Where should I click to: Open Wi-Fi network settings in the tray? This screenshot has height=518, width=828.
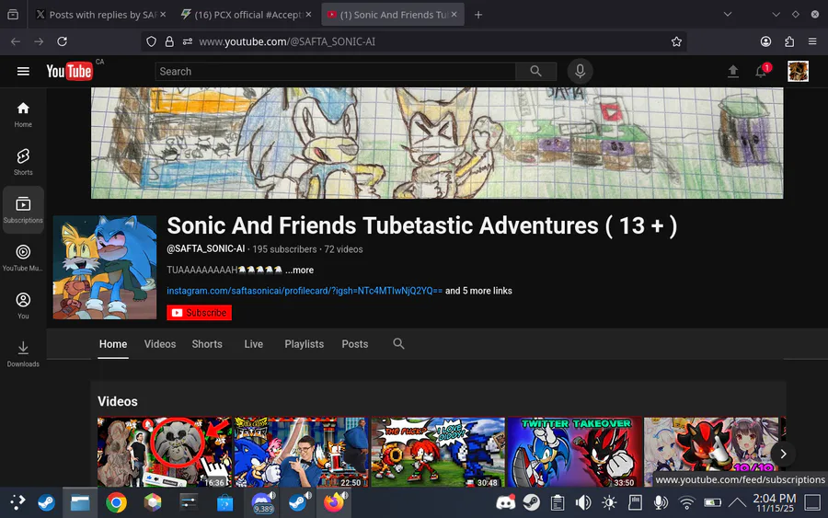[686, 502]
